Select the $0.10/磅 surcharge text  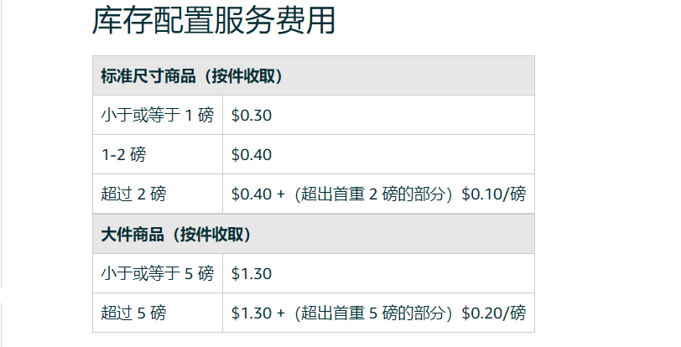(x=493, y=194)
